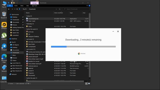Viewport: 160px width, 90px height.
Task: Close the Chrome installer dialog
Action: [x=118, y=31]
